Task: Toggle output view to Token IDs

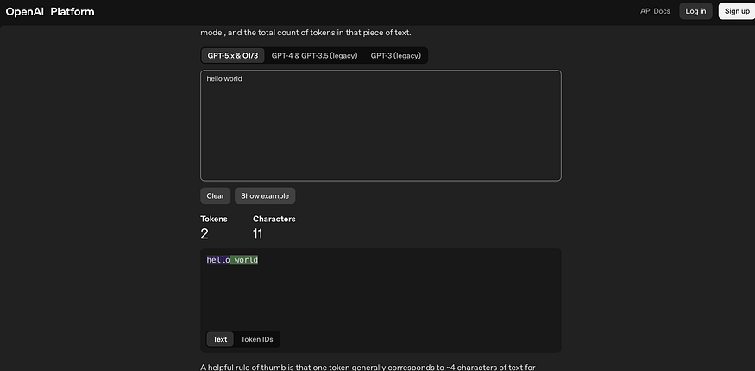Action: click(x=256, y=339)
